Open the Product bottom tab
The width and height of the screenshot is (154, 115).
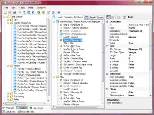(8, 108)
